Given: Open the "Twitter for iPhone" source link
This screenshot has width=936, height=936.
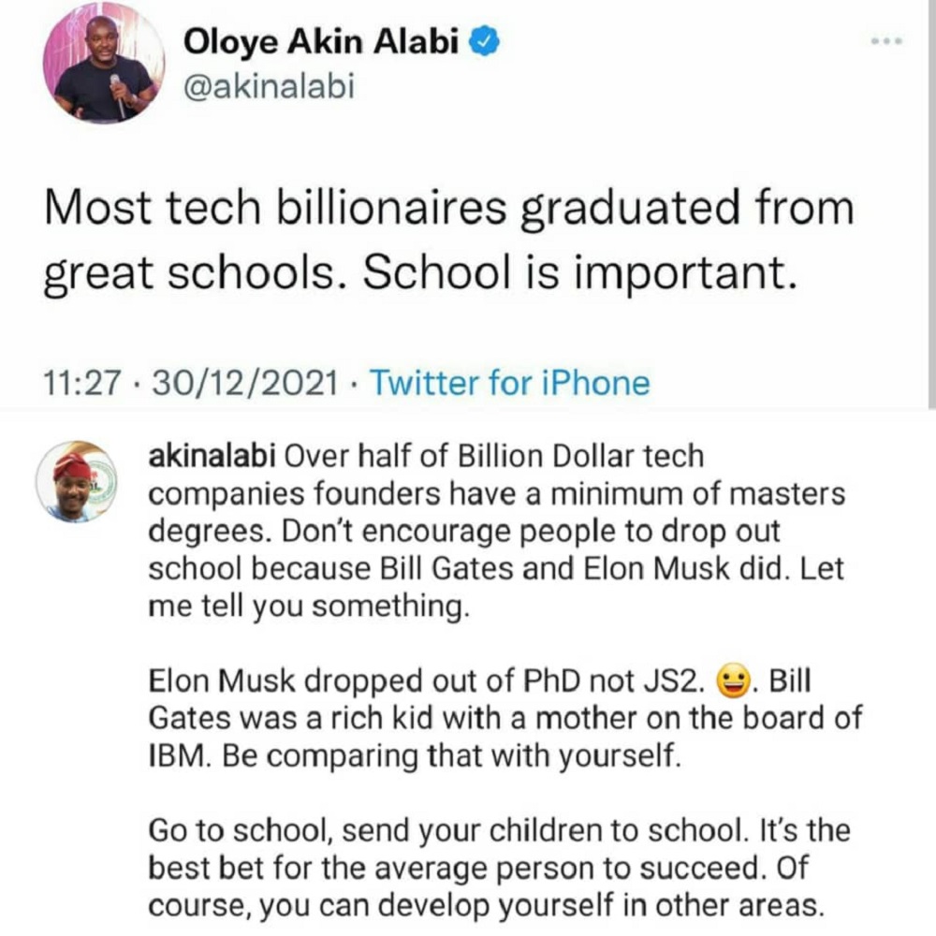Looking at the screenshot, I should click(509, 382).
